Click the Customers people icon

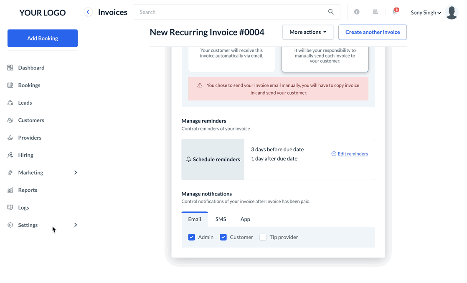point(10,120)
